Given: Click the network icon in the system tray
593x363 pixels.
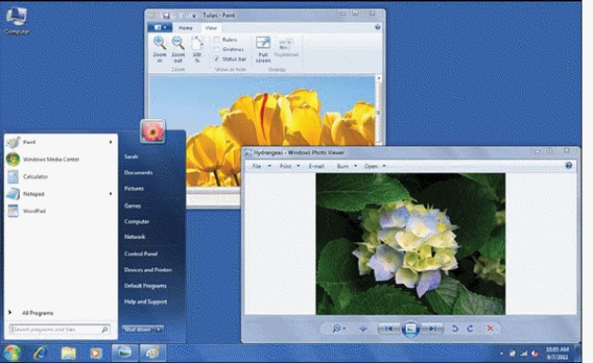Looking at the screenshot, I should 524,354.
